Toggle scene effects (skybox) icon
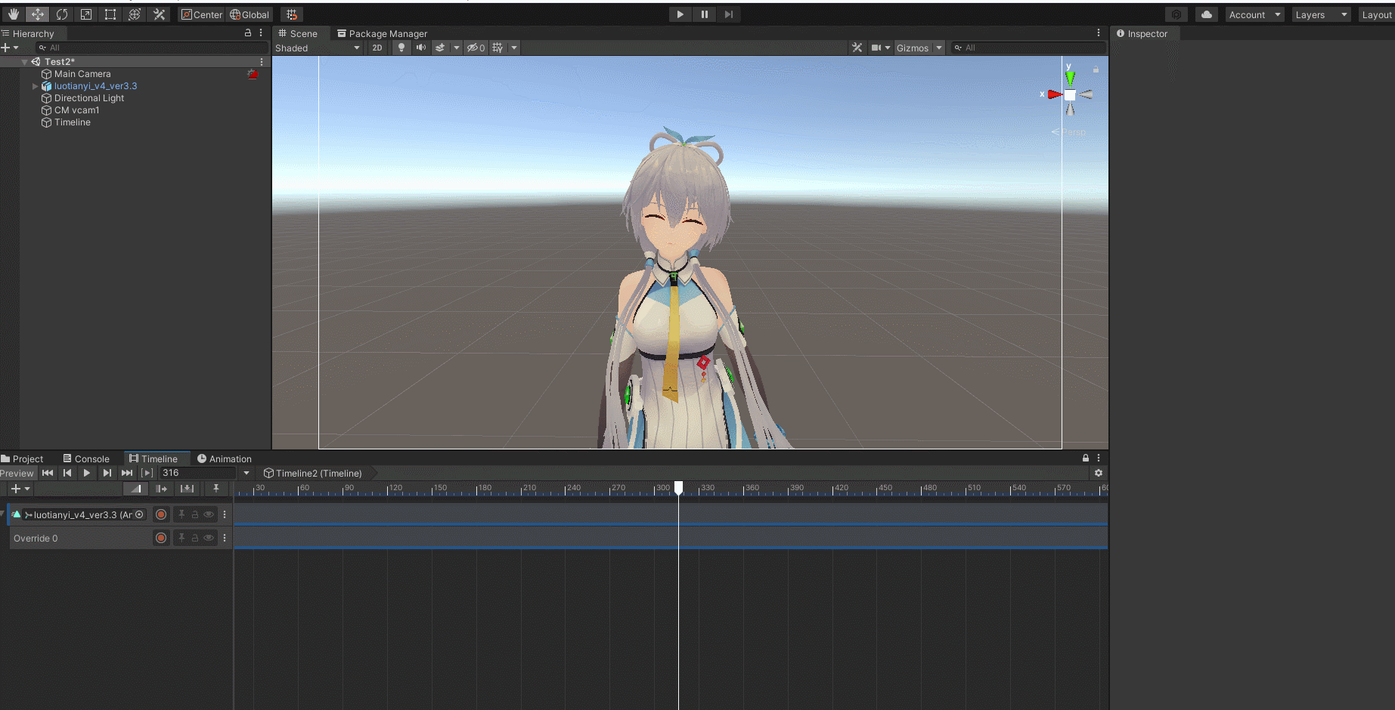This screenshot has height=710, width=1395. click(440, 48)
